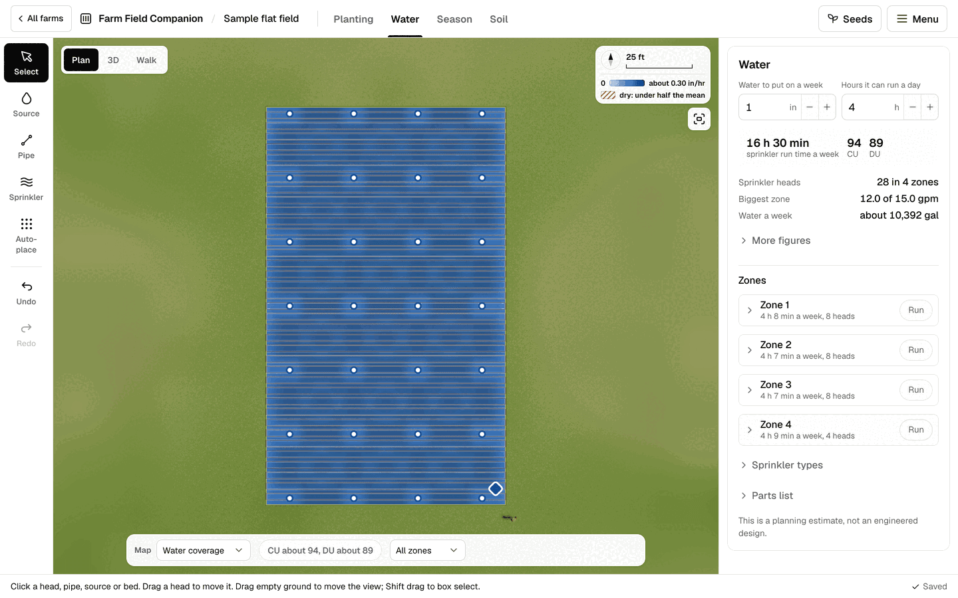Undo the last action
958x598 pixels.
click(x=26, y=293)
